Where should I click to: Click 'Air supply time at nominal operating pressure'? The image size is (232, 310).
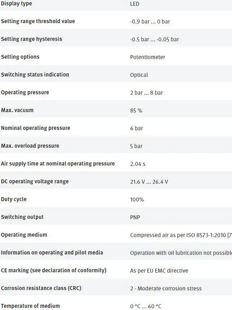pyautogui.click(x=58, y=164)
